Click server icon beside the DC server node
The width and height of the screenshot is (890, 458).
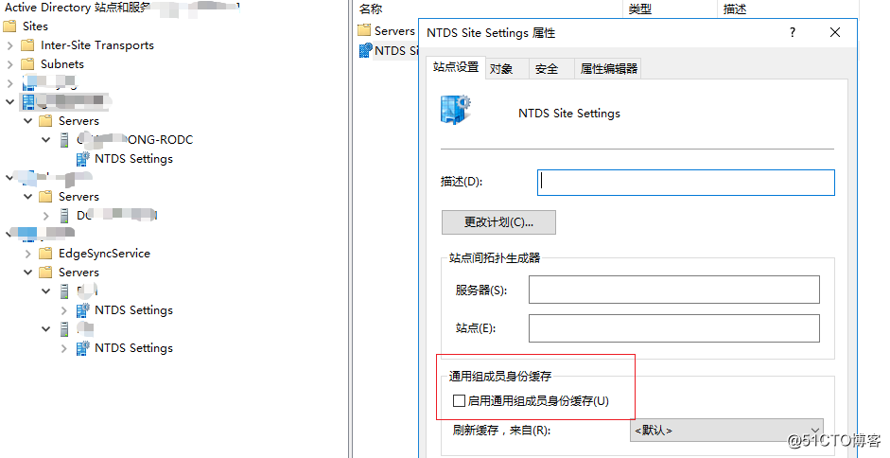pyautogui.click(x=64, y=216)
